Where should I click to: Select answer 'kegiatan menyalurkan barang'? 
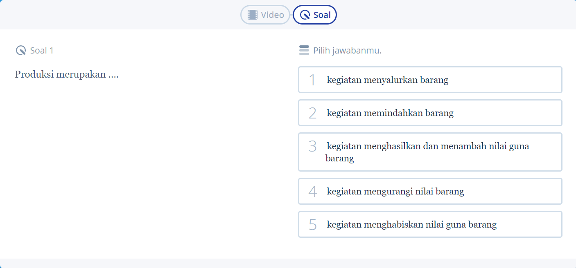[x=430, y=80]
